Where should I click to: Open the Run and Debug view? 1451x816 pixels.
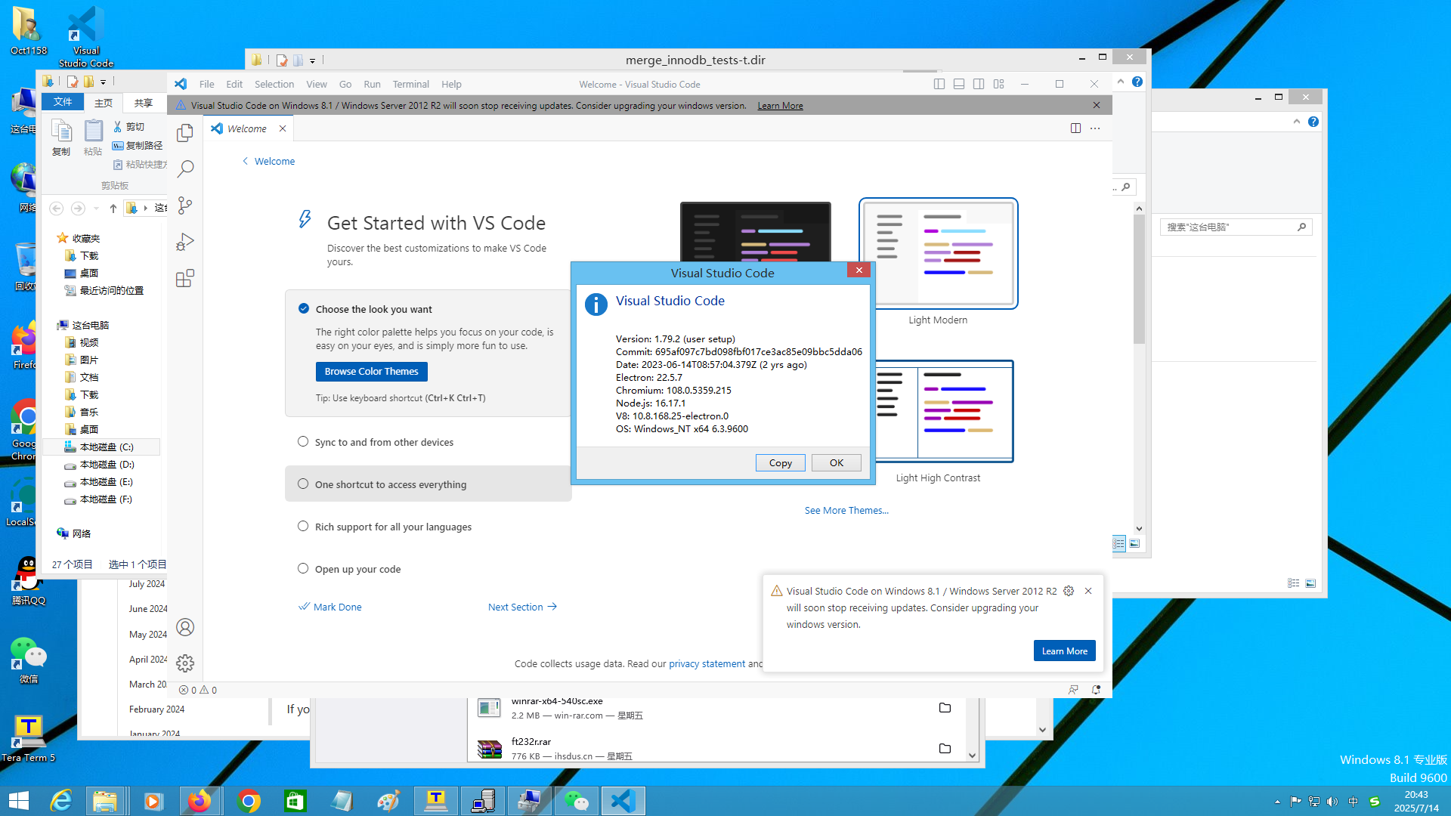(185, 242)
